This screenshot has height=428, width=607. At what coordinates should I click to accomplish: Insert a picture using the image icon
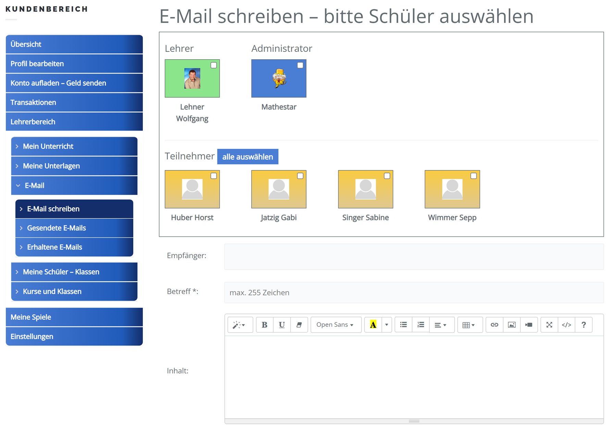pyautogui.click(x=511, y=325)
